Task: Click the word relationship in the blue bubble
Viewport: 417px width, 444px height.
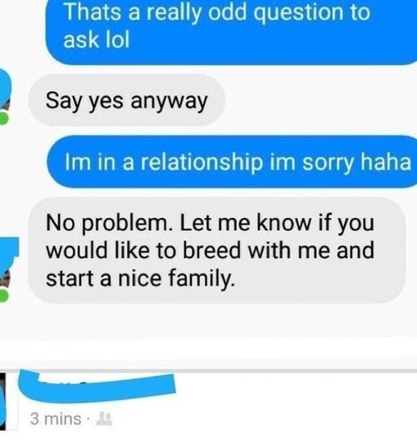Action: [x=202, y=163]
